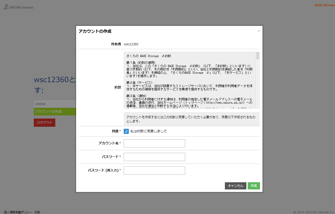This screenshot has height=214, width=335.
Task: Click the owner value wsc12360
Action: click(x=131, y=44)
